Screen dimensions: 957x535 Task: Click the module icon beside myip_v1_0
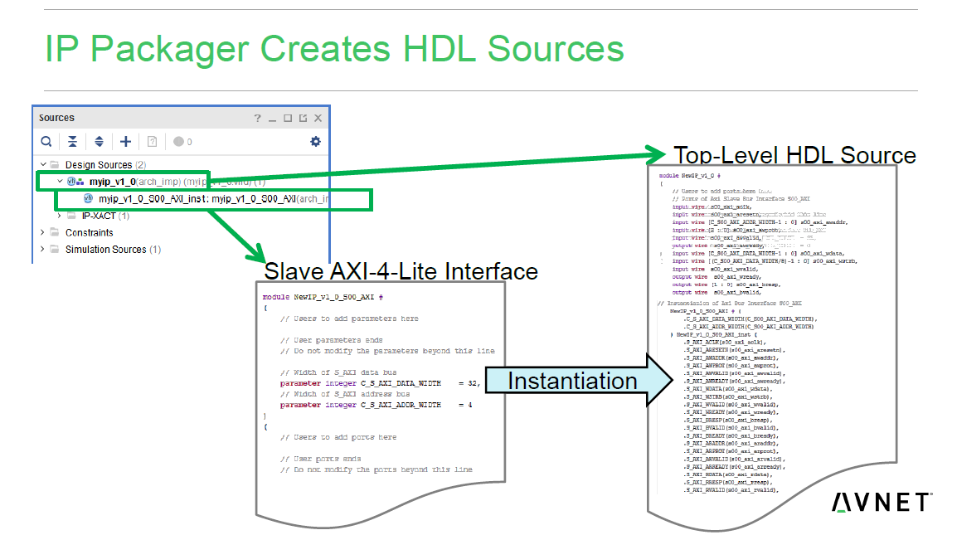coord(75,182)
